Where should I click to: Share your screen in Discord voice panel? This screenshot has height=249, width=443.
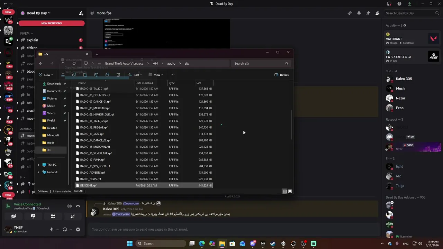[x=33, y=216]
